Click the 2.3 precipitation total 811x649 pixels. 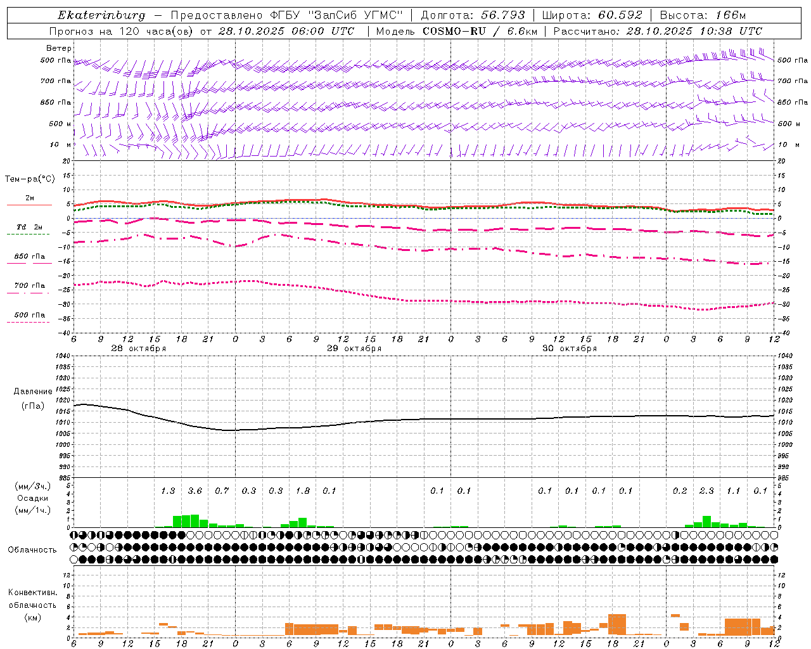coord(706,491)
